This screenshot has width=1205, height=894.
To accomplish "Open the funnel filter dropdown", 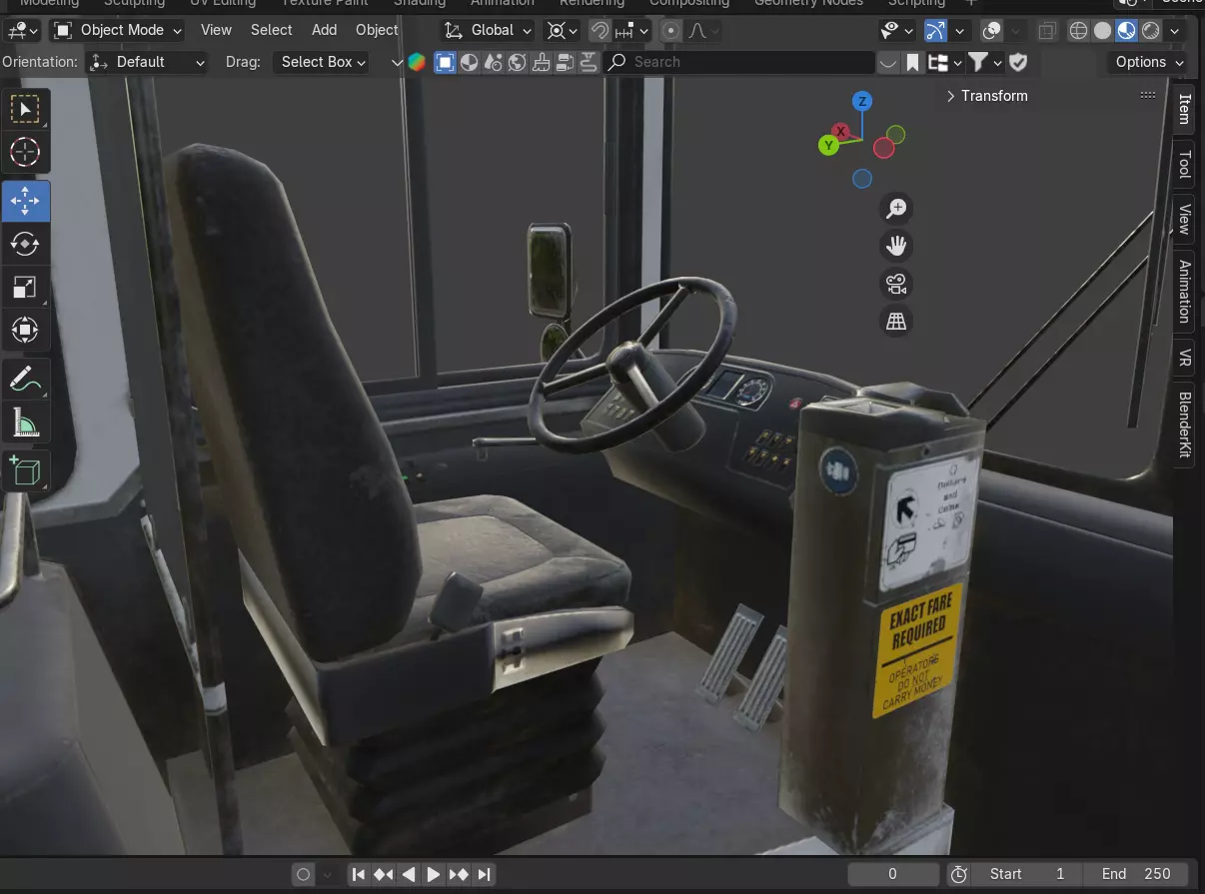I will (x=984, y=62).
